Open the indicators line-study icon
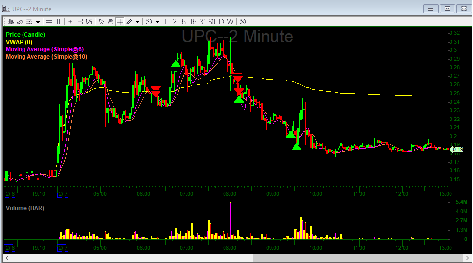473x263 pixels. (20, 22)
